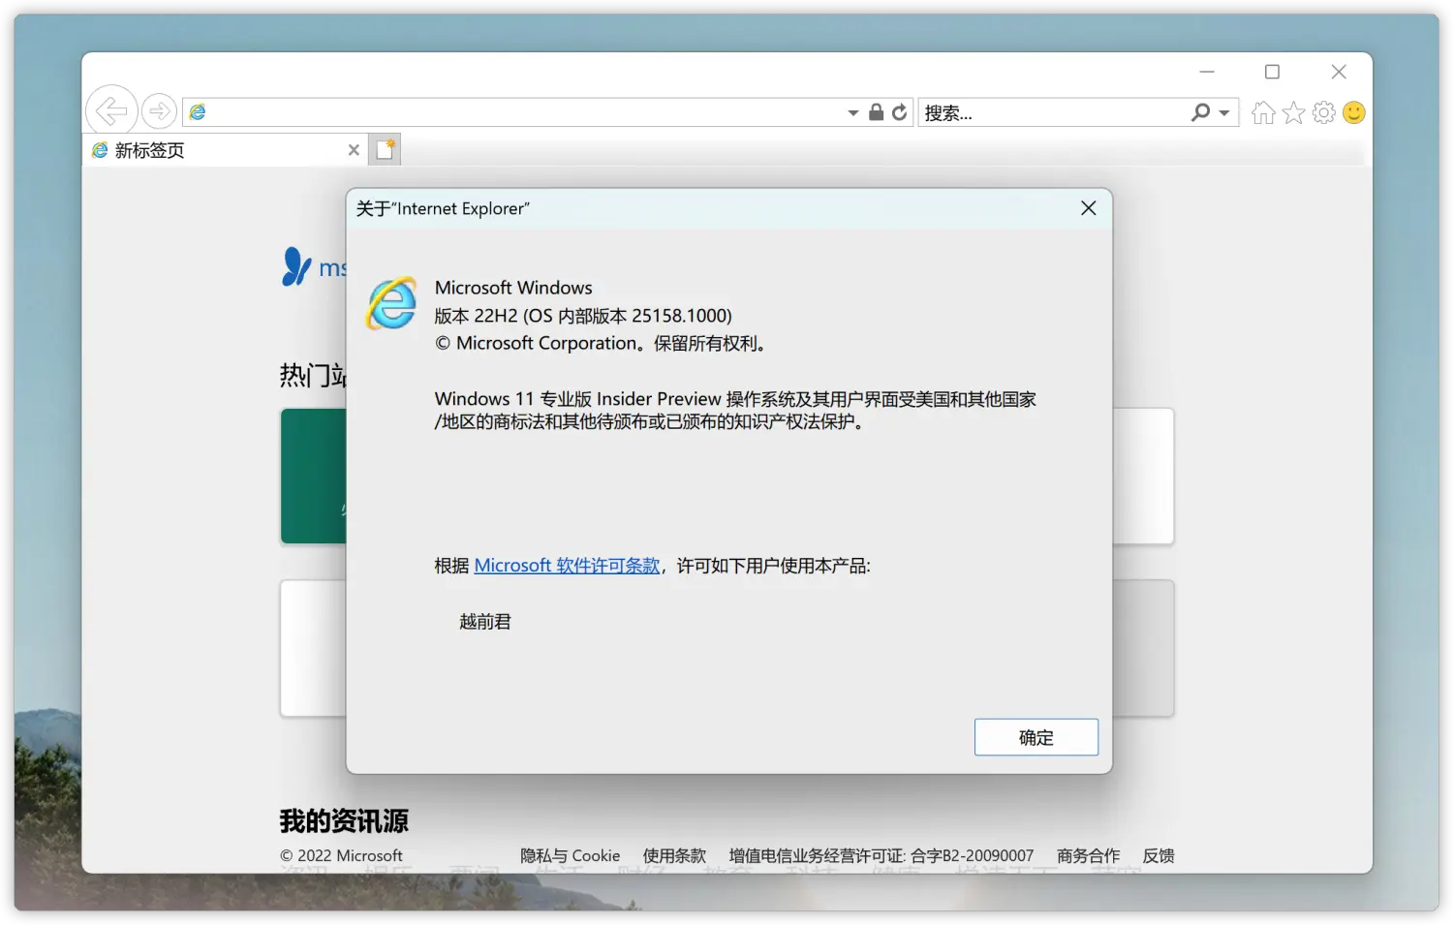1453x925 pixels.
Task: Close the 新标签页 tab
Action: [354, 150]
